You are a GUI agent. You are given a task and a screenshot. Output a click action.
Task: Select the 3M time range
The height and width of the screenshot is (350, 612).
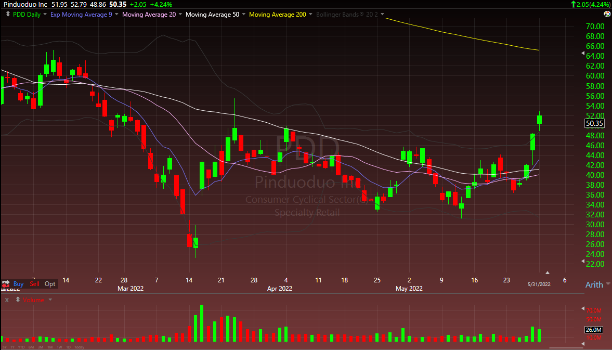coord(41,347)
